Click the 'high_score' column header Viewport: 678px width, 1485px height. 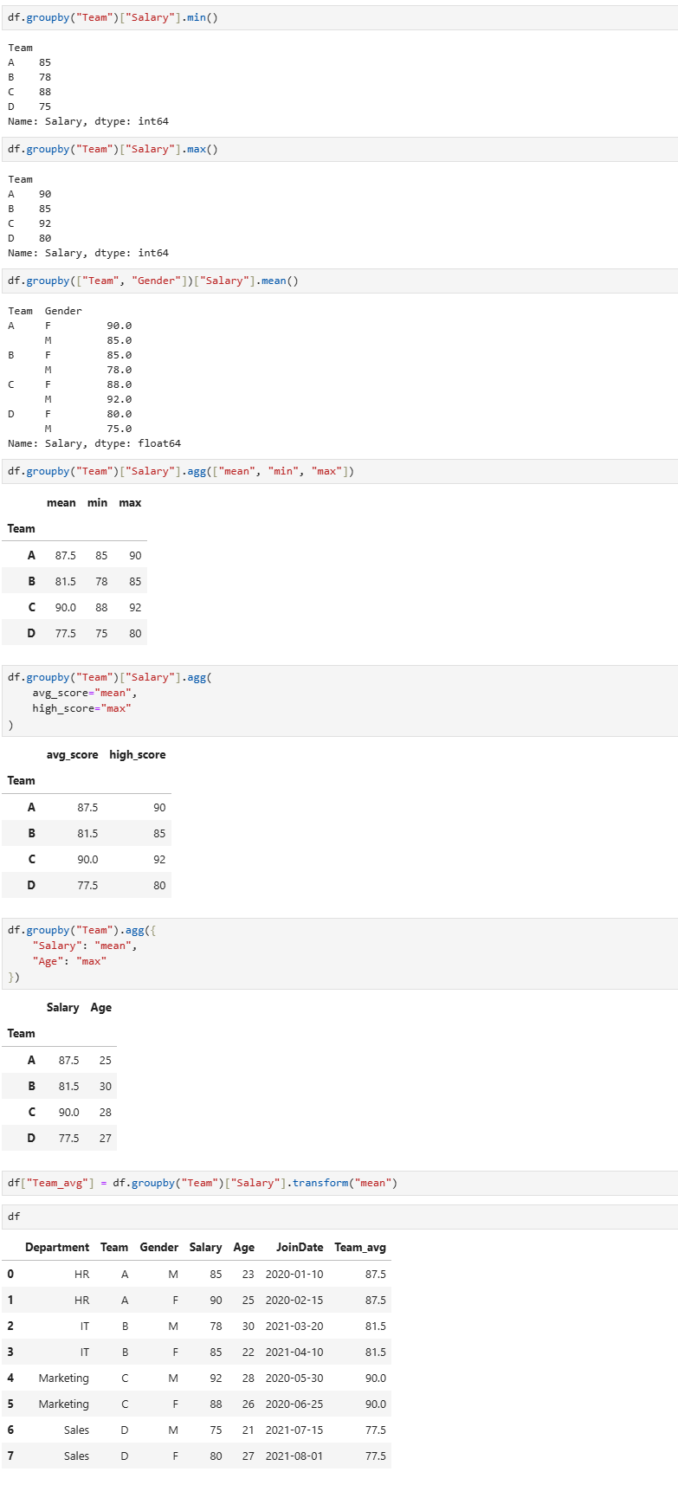[137, 755]
